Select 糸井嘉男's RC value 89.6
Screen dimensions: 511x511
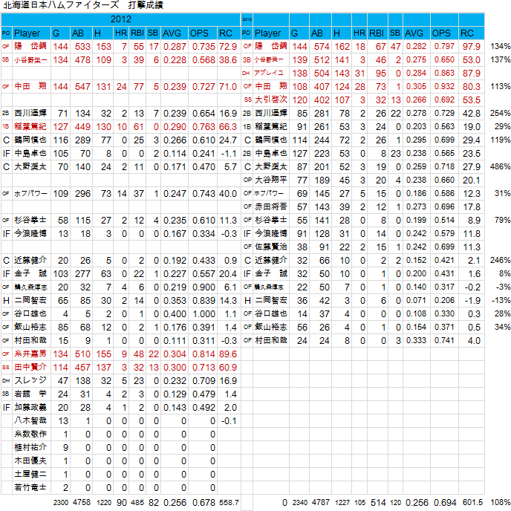pos(228,354)
